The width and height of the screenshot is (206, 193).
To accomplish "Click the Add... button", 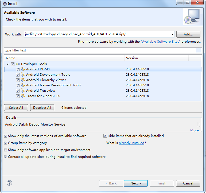I will 188,34.
